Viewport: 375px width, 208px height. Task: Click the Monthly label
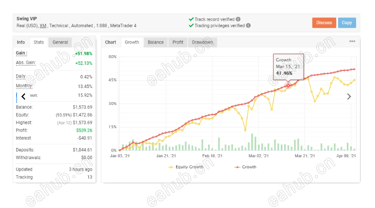24,86
